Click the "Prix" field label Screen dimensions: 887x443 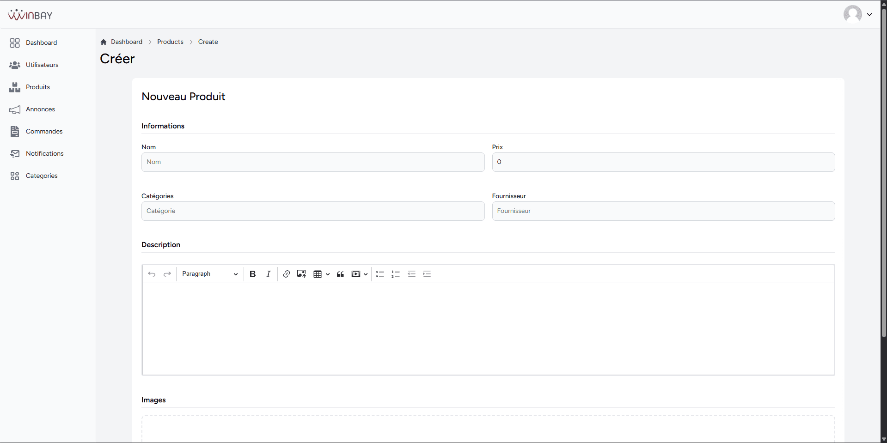[497, 147]
